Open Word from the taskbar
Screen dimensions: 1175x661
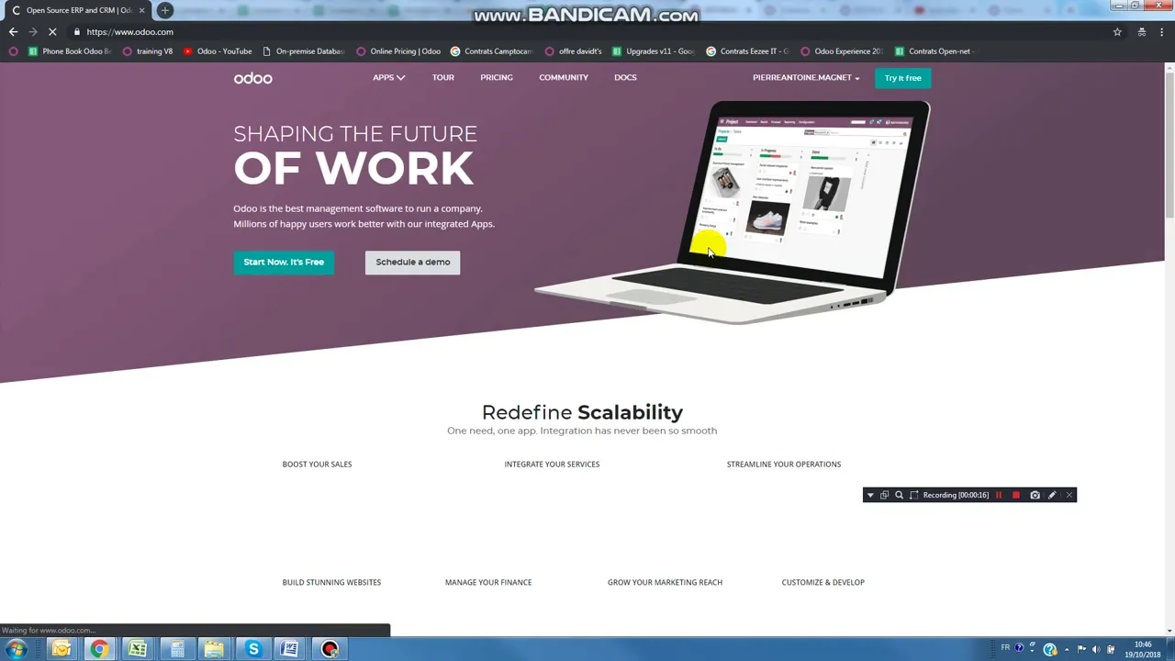coord(290,649)
